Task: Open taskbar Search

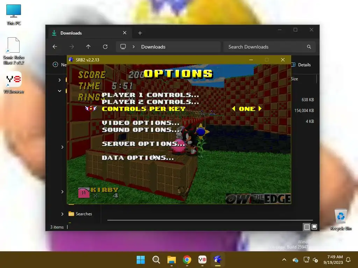Action: pyautogui.click(x=156, y=260)
